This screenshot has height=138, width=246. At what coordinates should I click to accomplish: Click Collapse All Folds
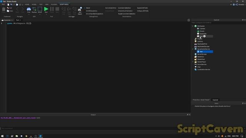pos(143,11)
